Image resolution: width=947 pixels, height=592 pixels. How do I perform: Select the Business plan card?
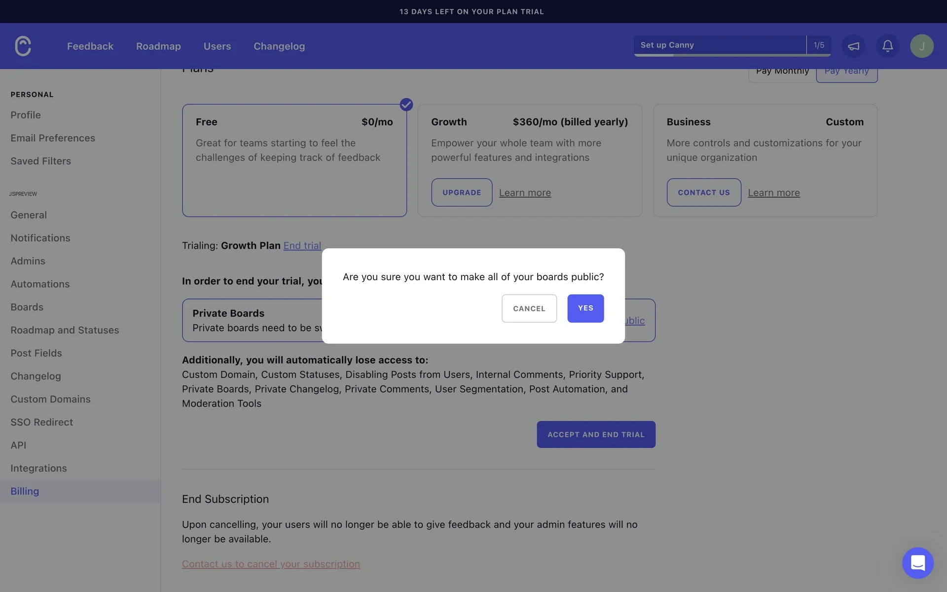point(765,160)
